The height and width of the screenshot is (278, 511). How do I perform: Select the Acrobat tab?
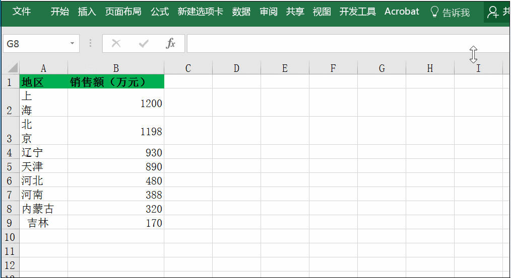pos(402,12)
